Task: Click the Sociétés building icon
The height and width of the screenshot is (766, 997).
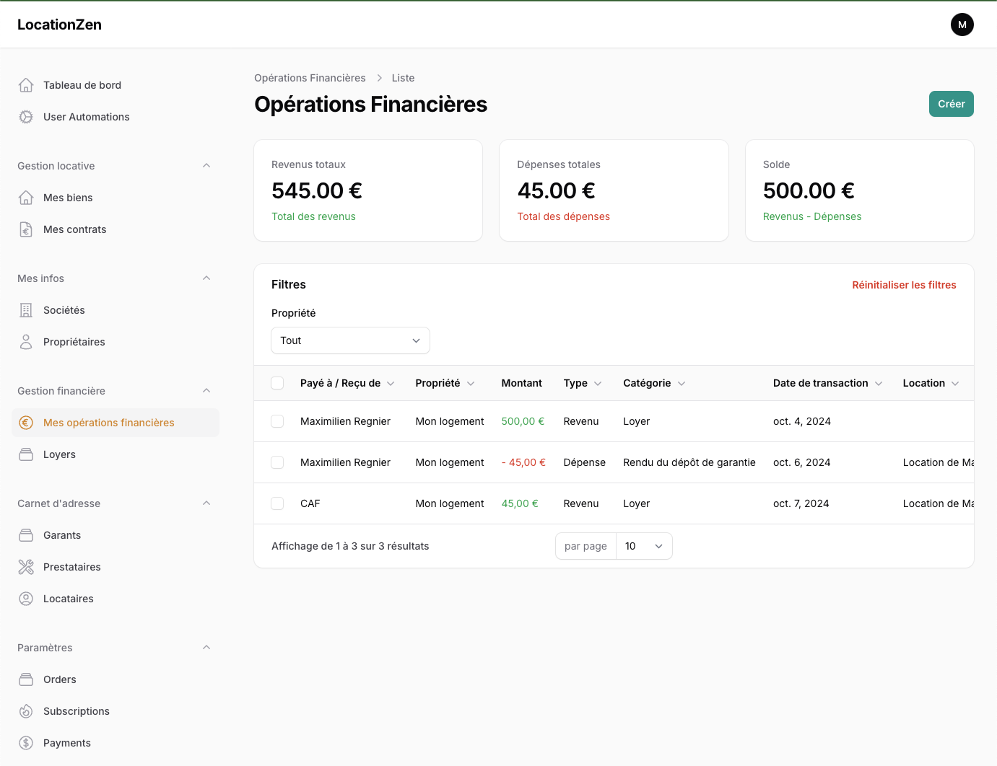Action: (x=26, y=310)
